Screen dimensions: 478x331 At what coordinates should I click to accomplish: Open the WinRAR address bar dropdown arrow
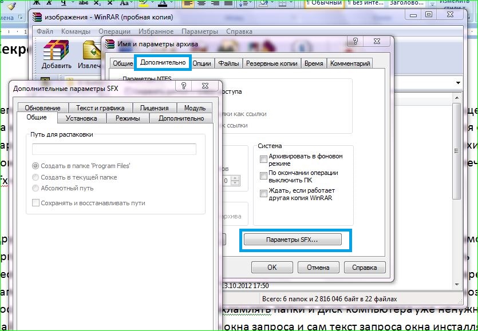pos(458,83)
